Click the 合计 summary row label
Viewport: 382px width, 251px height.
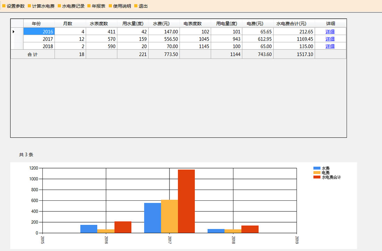tap(33, 54)
